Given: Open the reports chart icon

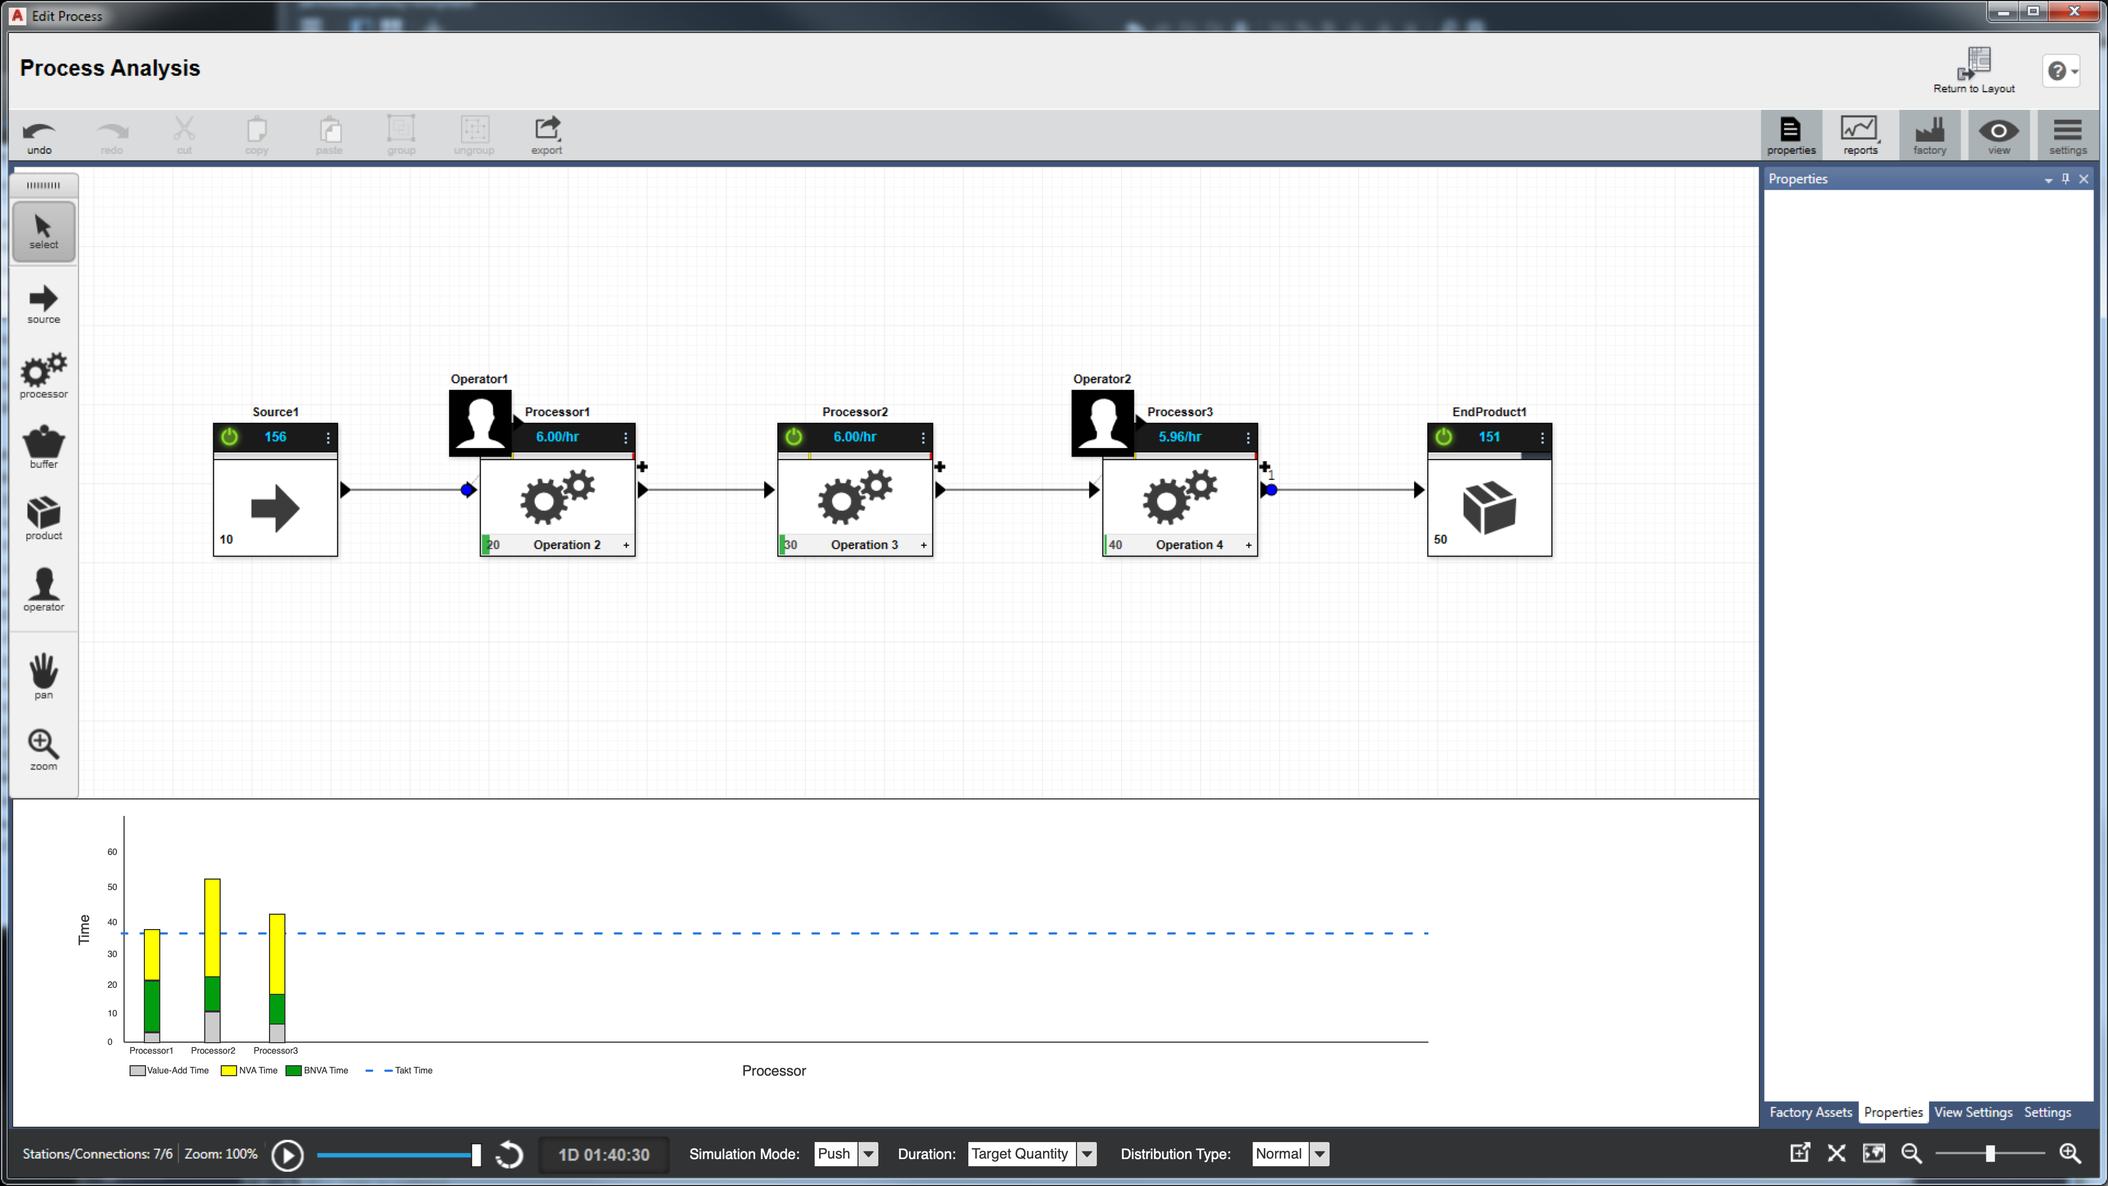Looking at the screenshot, I should 1860,136.
